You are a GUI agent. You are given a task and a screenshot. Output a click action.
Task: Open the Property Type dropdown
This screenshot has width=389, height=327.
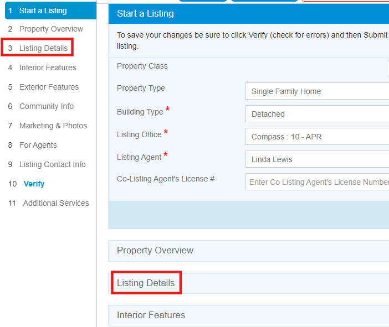[x=318, y=91]
